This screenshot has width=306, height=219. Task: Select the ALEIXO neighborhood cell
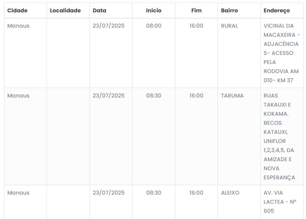[x=230, y=193]
